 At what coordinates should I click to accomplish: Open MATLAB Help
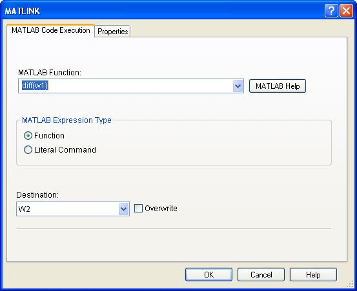point(278,86)
